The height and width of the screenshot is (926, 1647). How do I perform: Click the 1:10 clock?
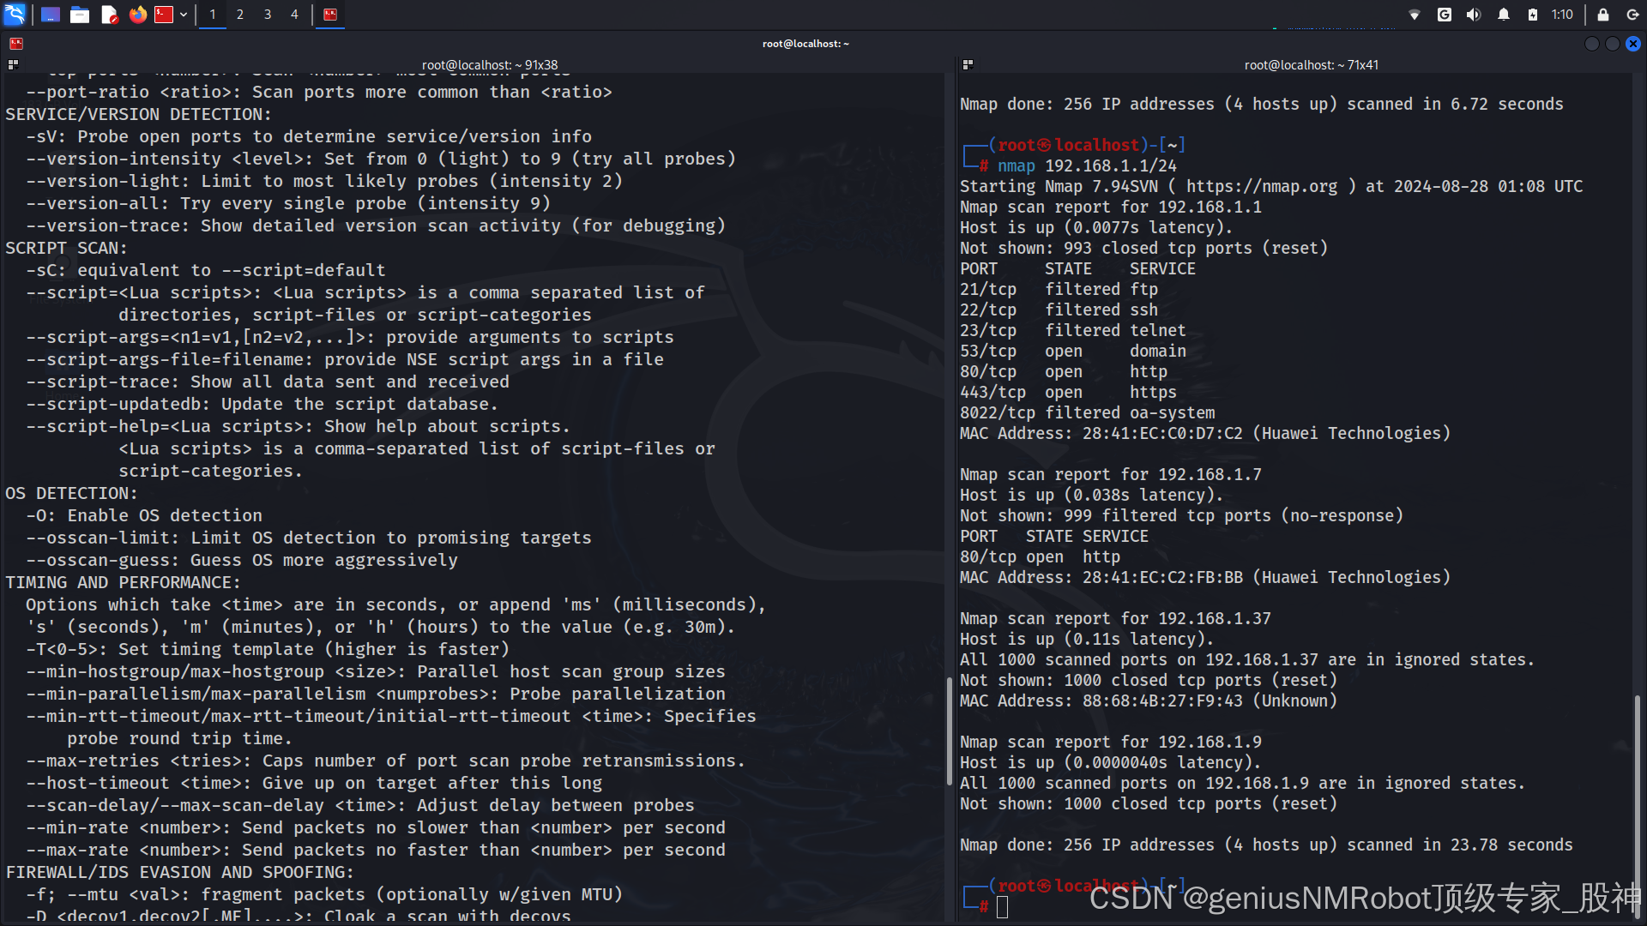click(x=1562, y=15)
